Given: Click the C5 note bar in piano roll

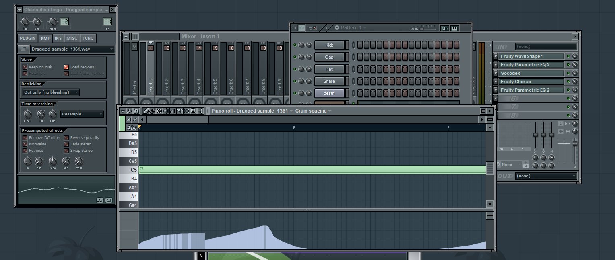Looking at the screenshot, I should (x=312, y=170).
